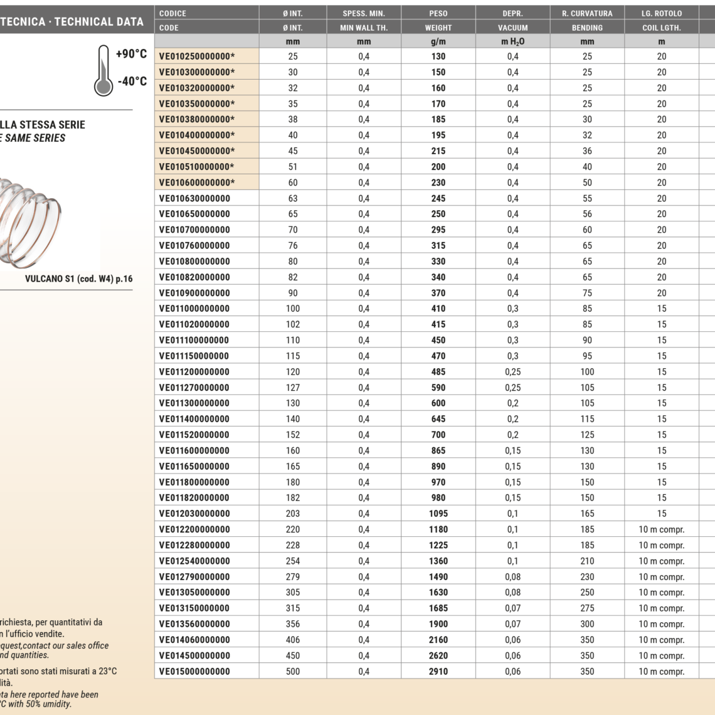This screenshot has width=715, height=715.
Task: Click the R. CURVATURA column header
Action: [587, 13]
